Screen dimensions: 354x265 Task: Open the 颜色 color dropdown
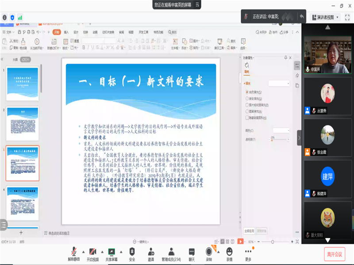click(x=281, y=130)
